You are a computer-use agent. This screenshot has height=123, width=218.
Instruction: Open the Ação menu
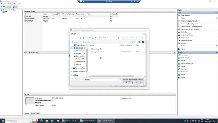pyautogui.click(x=9, y=4)
